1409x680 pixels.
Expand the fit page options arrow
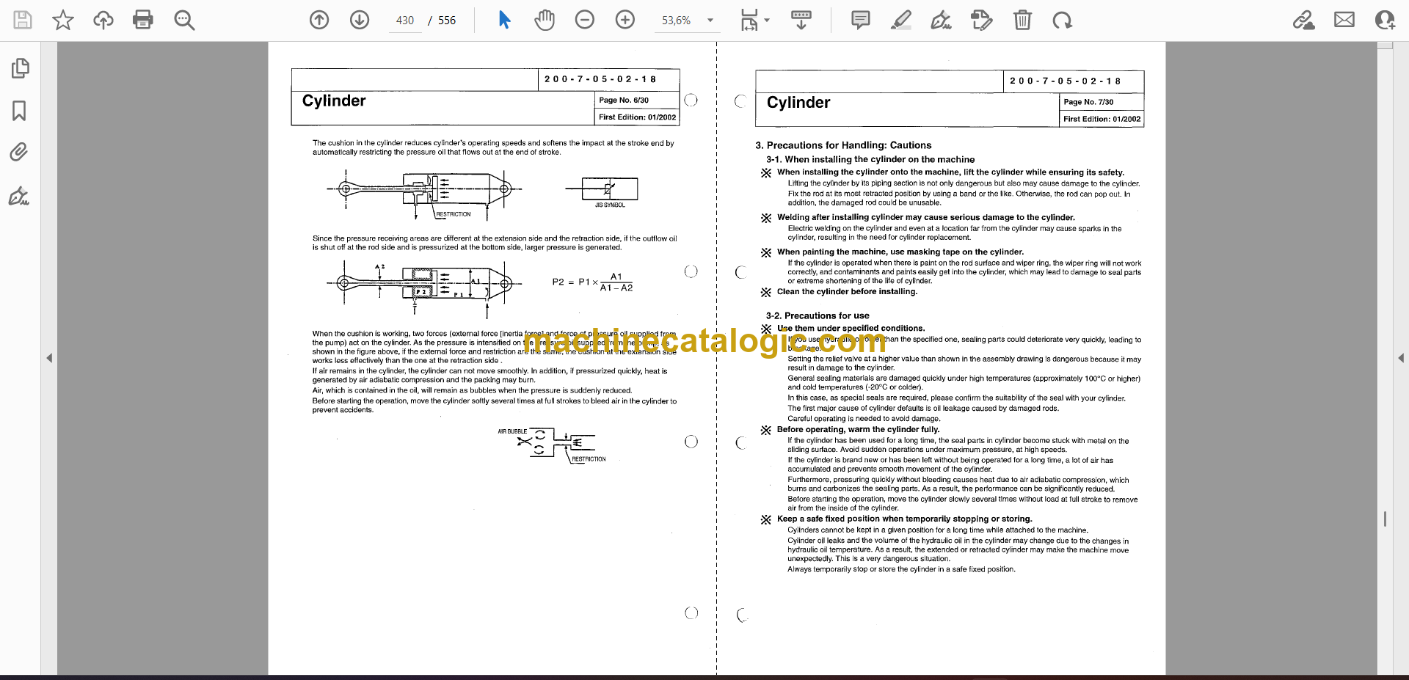[767, 21]
